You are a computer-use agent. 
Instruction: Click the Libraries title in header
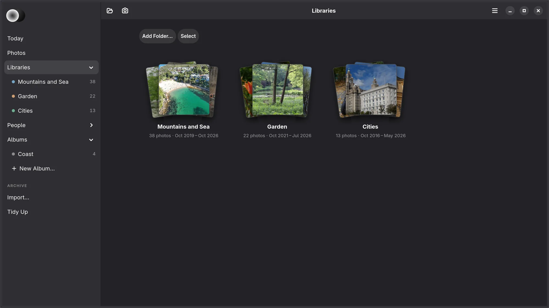[x=324, y=11]
